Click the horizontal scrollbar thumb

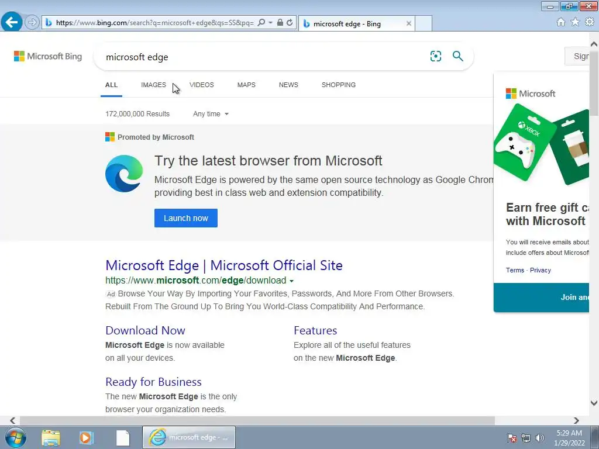[x=257, y=420]
